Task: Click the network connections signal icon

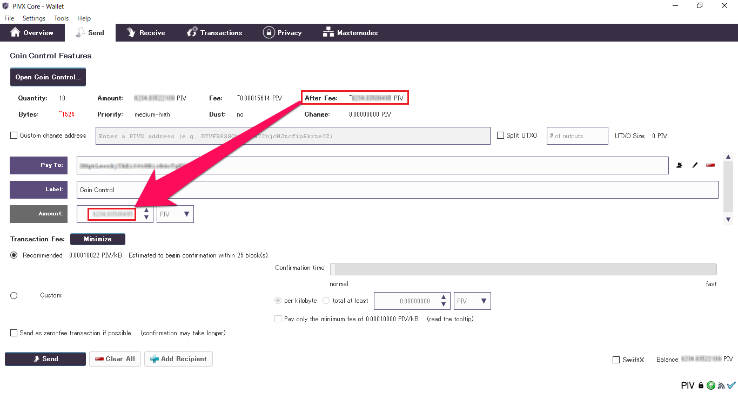Action: click(721, 385)
